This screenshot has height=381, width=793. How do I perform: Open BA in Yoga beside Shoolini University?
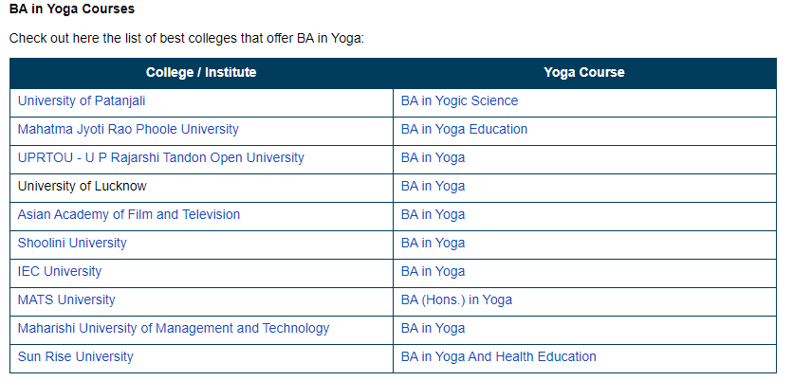tap(433, 243)
